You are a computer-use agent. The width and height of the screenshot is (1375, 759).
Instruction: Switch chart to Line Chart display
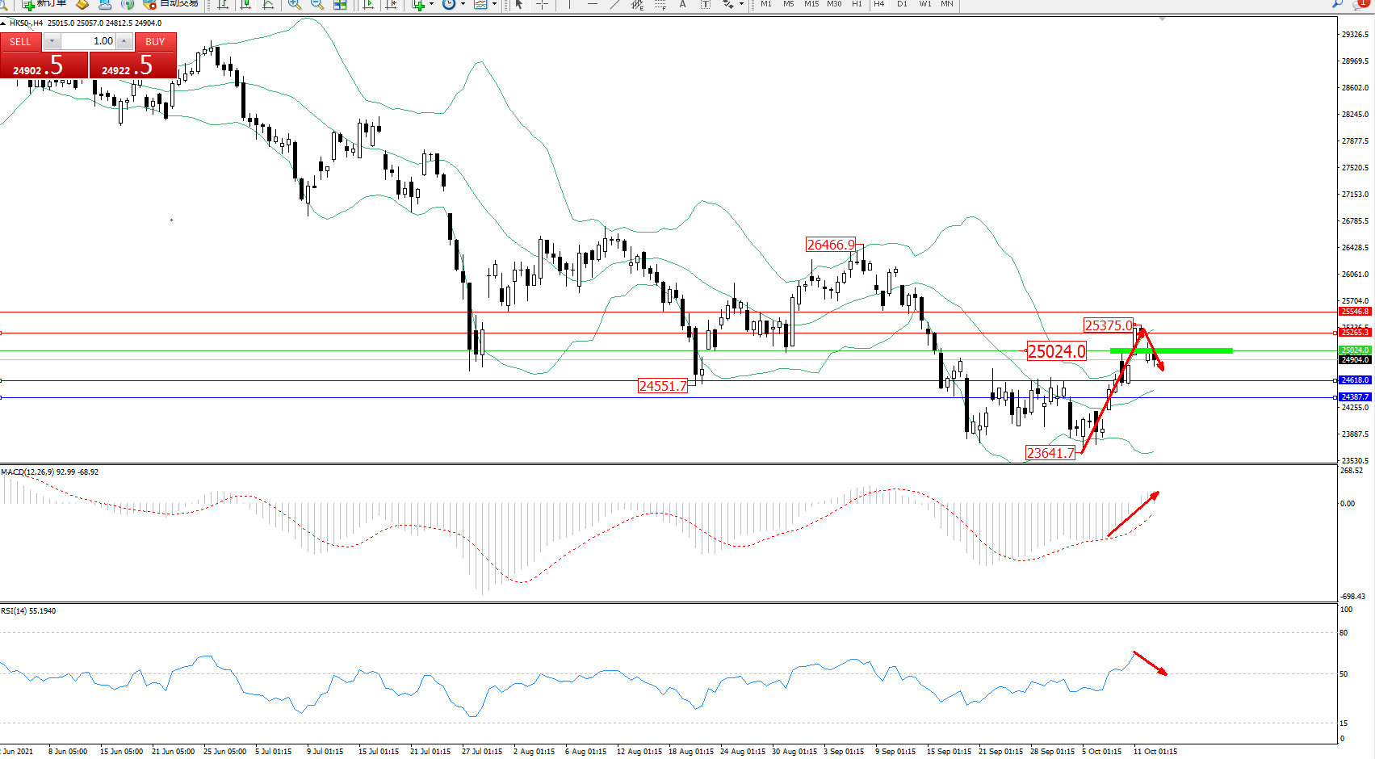(268, 4)
